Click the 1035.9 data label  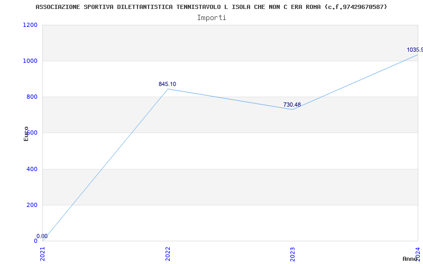coord(415,50)
